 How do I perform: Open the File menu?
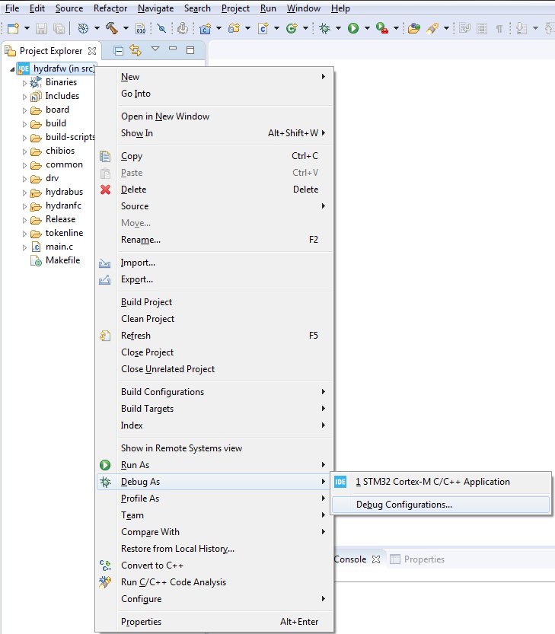(x=12, y=8)
